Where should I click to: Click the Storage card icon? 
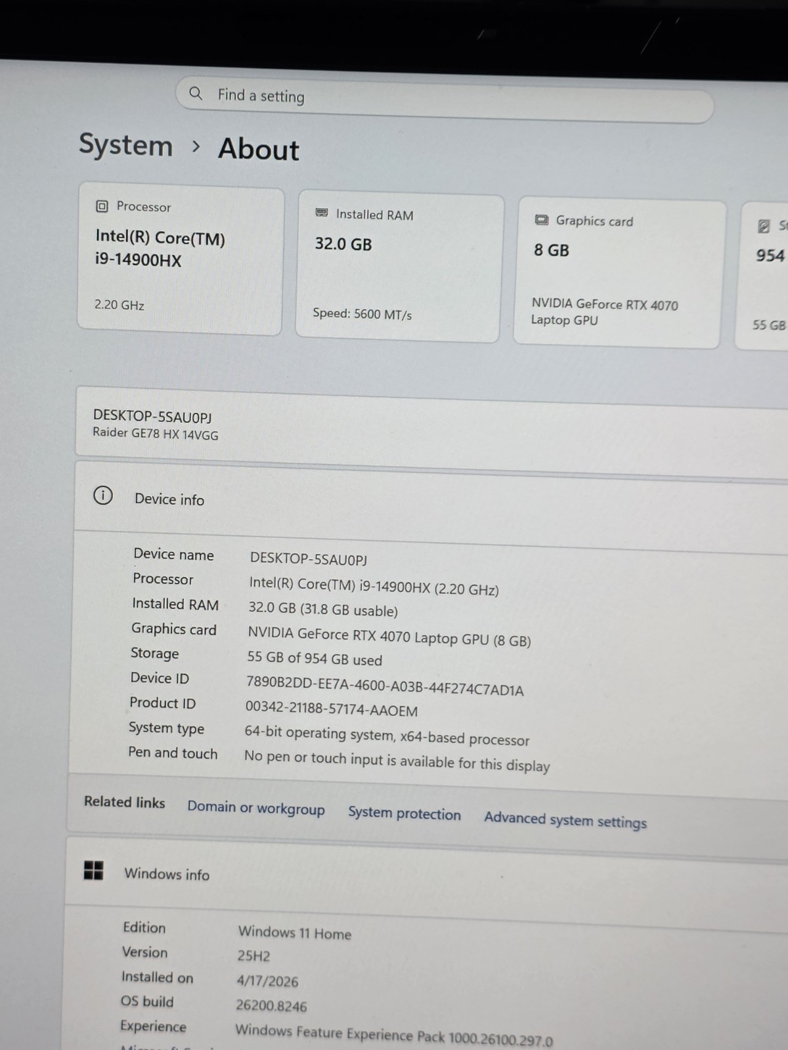pyautogui.click(x=763, y=226)
